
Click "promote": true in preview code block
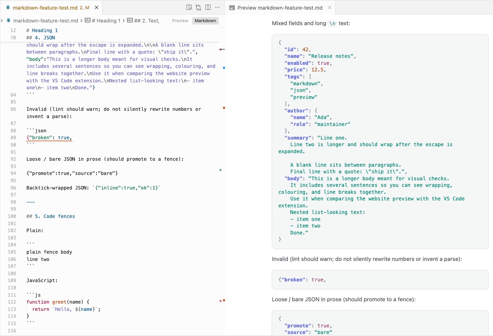click(x=308, y=326)
